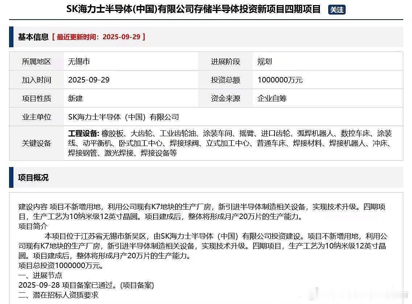
Task: Click the 项目概况 section heading
Action: (33, 178)
